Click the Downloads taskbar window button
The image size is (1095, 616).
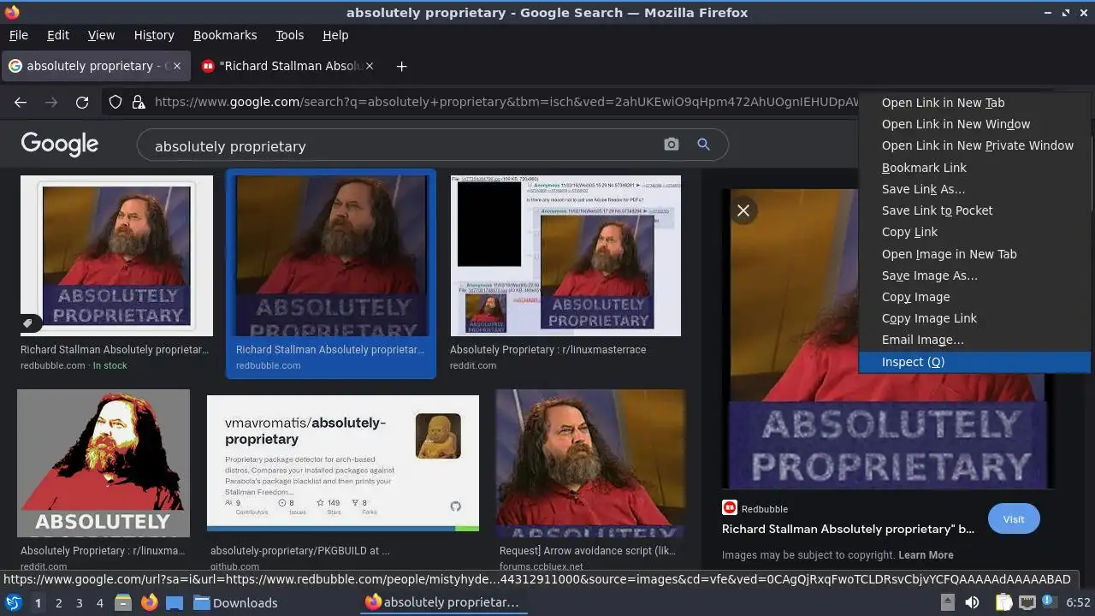[x=235, y=602]
